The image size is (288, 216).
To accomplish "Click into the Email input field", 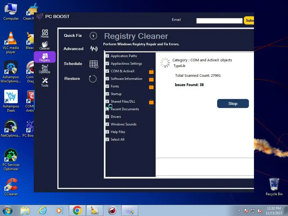I will point(219,21).
